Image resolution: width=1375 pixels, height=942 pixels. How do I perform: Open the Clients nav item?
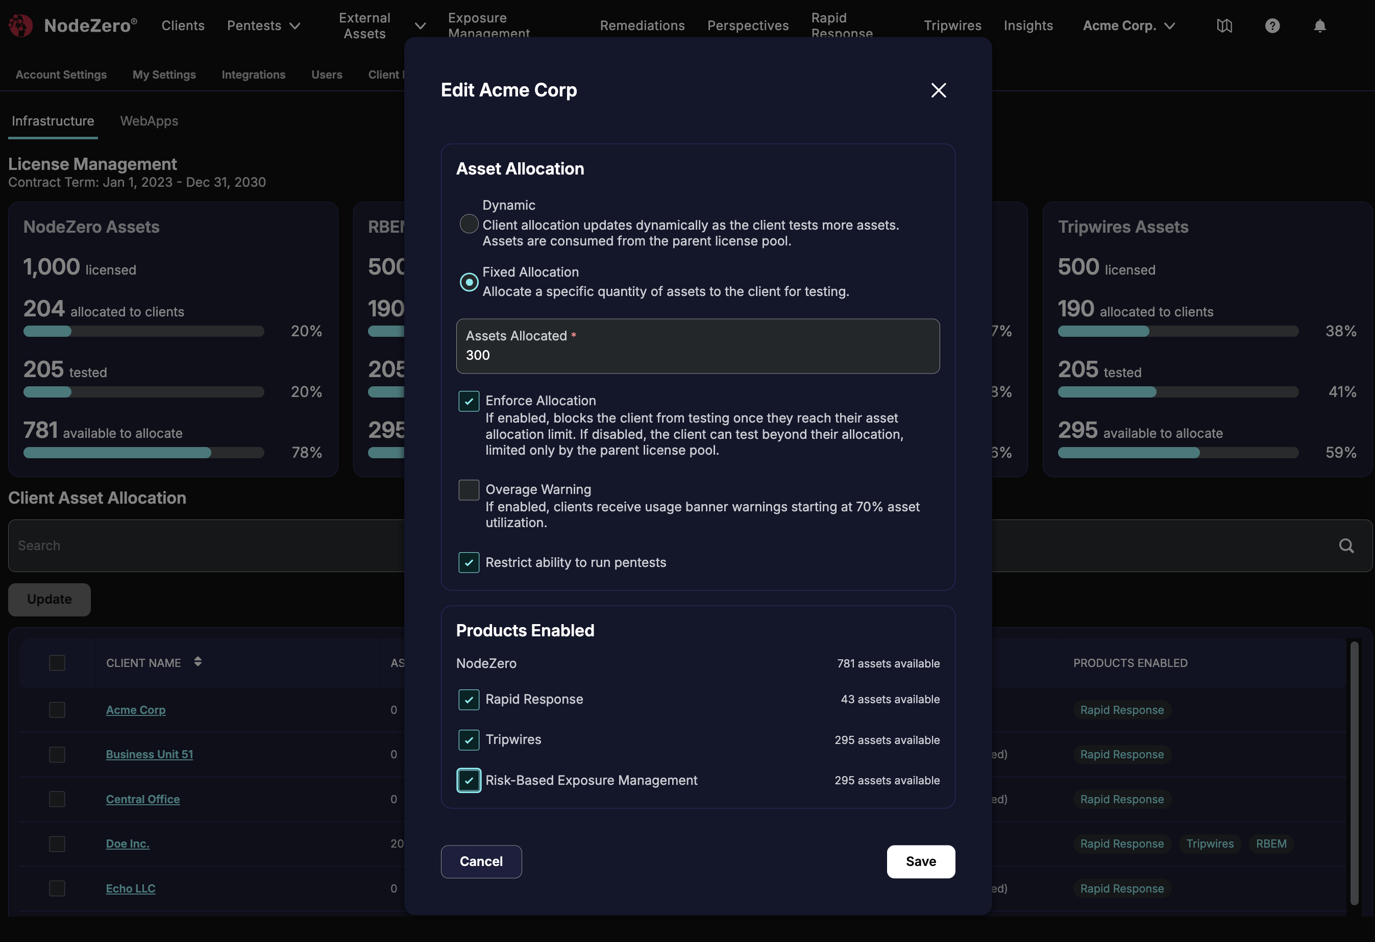click(183, 26)
